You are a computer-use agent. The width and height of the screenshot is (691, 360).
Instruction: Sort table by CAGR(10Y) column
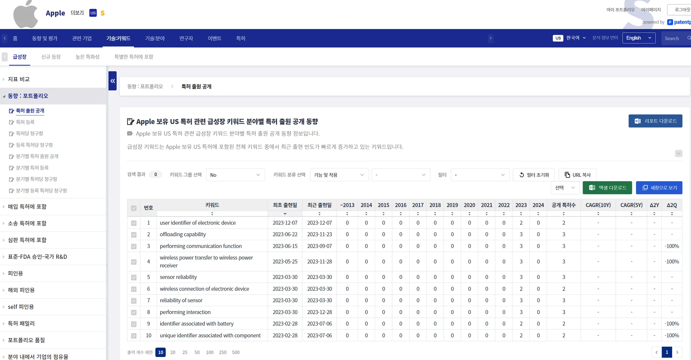point(598,214)
